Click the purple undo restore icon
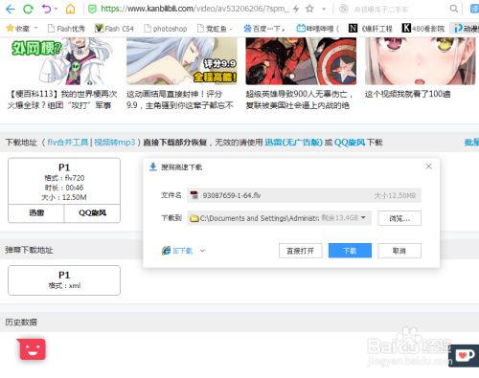 tap(47, 9)
